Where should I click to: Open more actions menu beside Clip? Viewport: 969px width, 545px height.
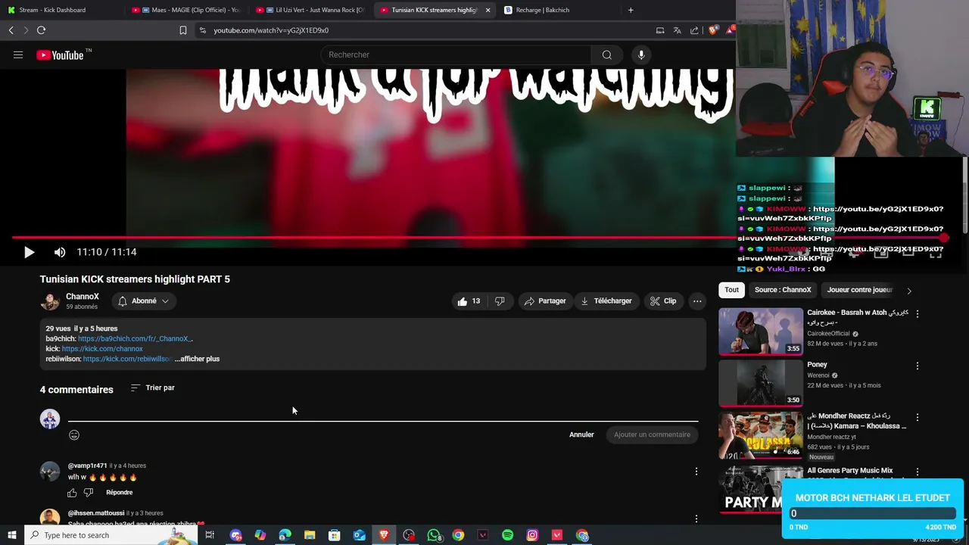coord(697,301)
